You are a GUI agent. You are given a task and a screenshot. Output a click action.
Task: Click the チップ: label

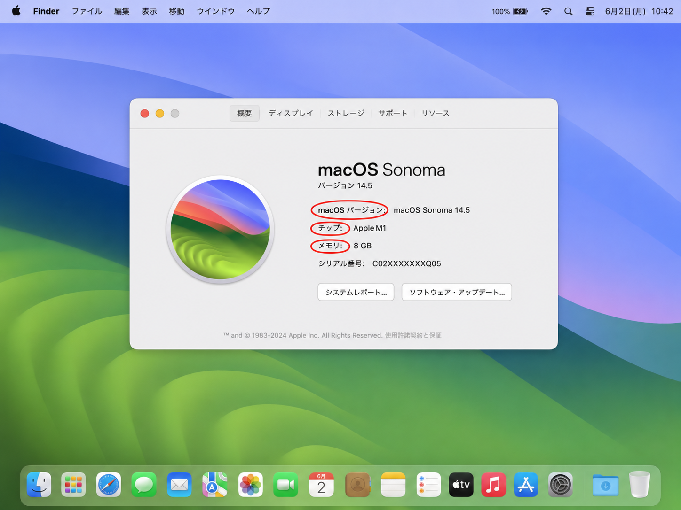[x=330, y=228]
